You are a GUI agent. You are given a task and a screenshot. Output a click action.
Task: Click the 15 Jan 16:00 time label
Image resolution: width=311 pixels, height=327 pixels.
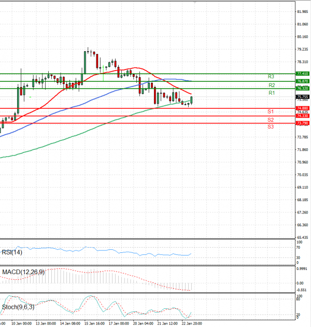(94, 323)
